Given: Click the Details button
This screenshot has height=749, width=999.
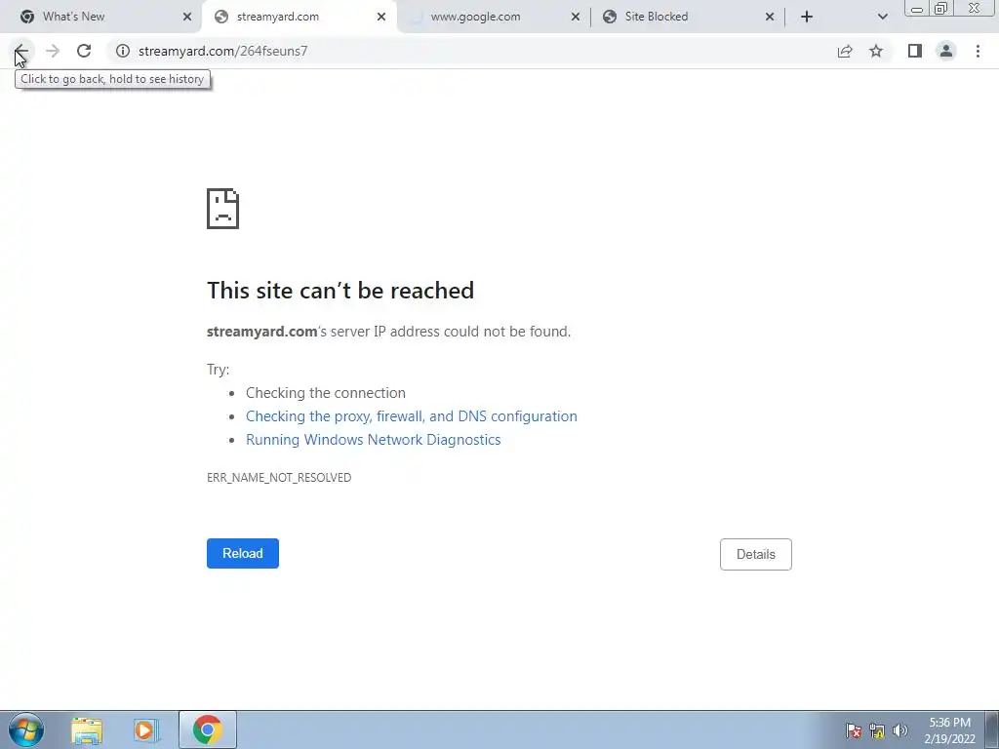Looking at the screenshot, I should [756, 554].
